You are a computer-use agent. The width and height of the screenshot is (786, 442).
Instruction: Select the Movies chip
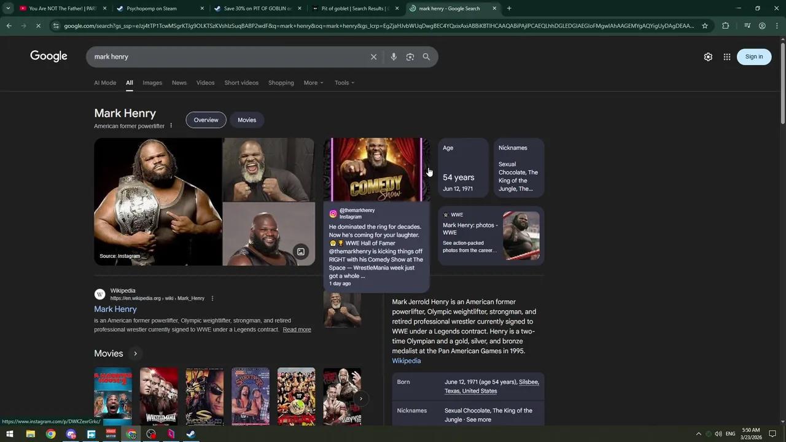point(247,120)
